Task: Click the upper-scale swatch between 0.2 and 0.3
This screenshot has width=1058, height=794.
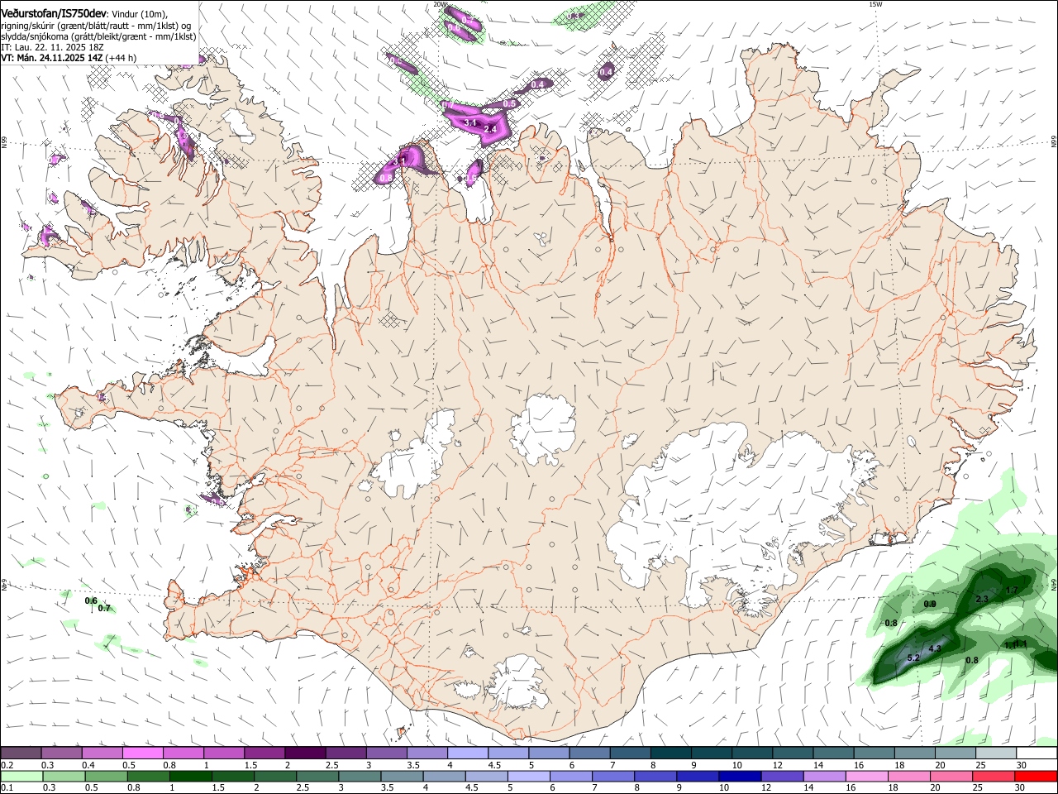Action: [x=21, y=753]
